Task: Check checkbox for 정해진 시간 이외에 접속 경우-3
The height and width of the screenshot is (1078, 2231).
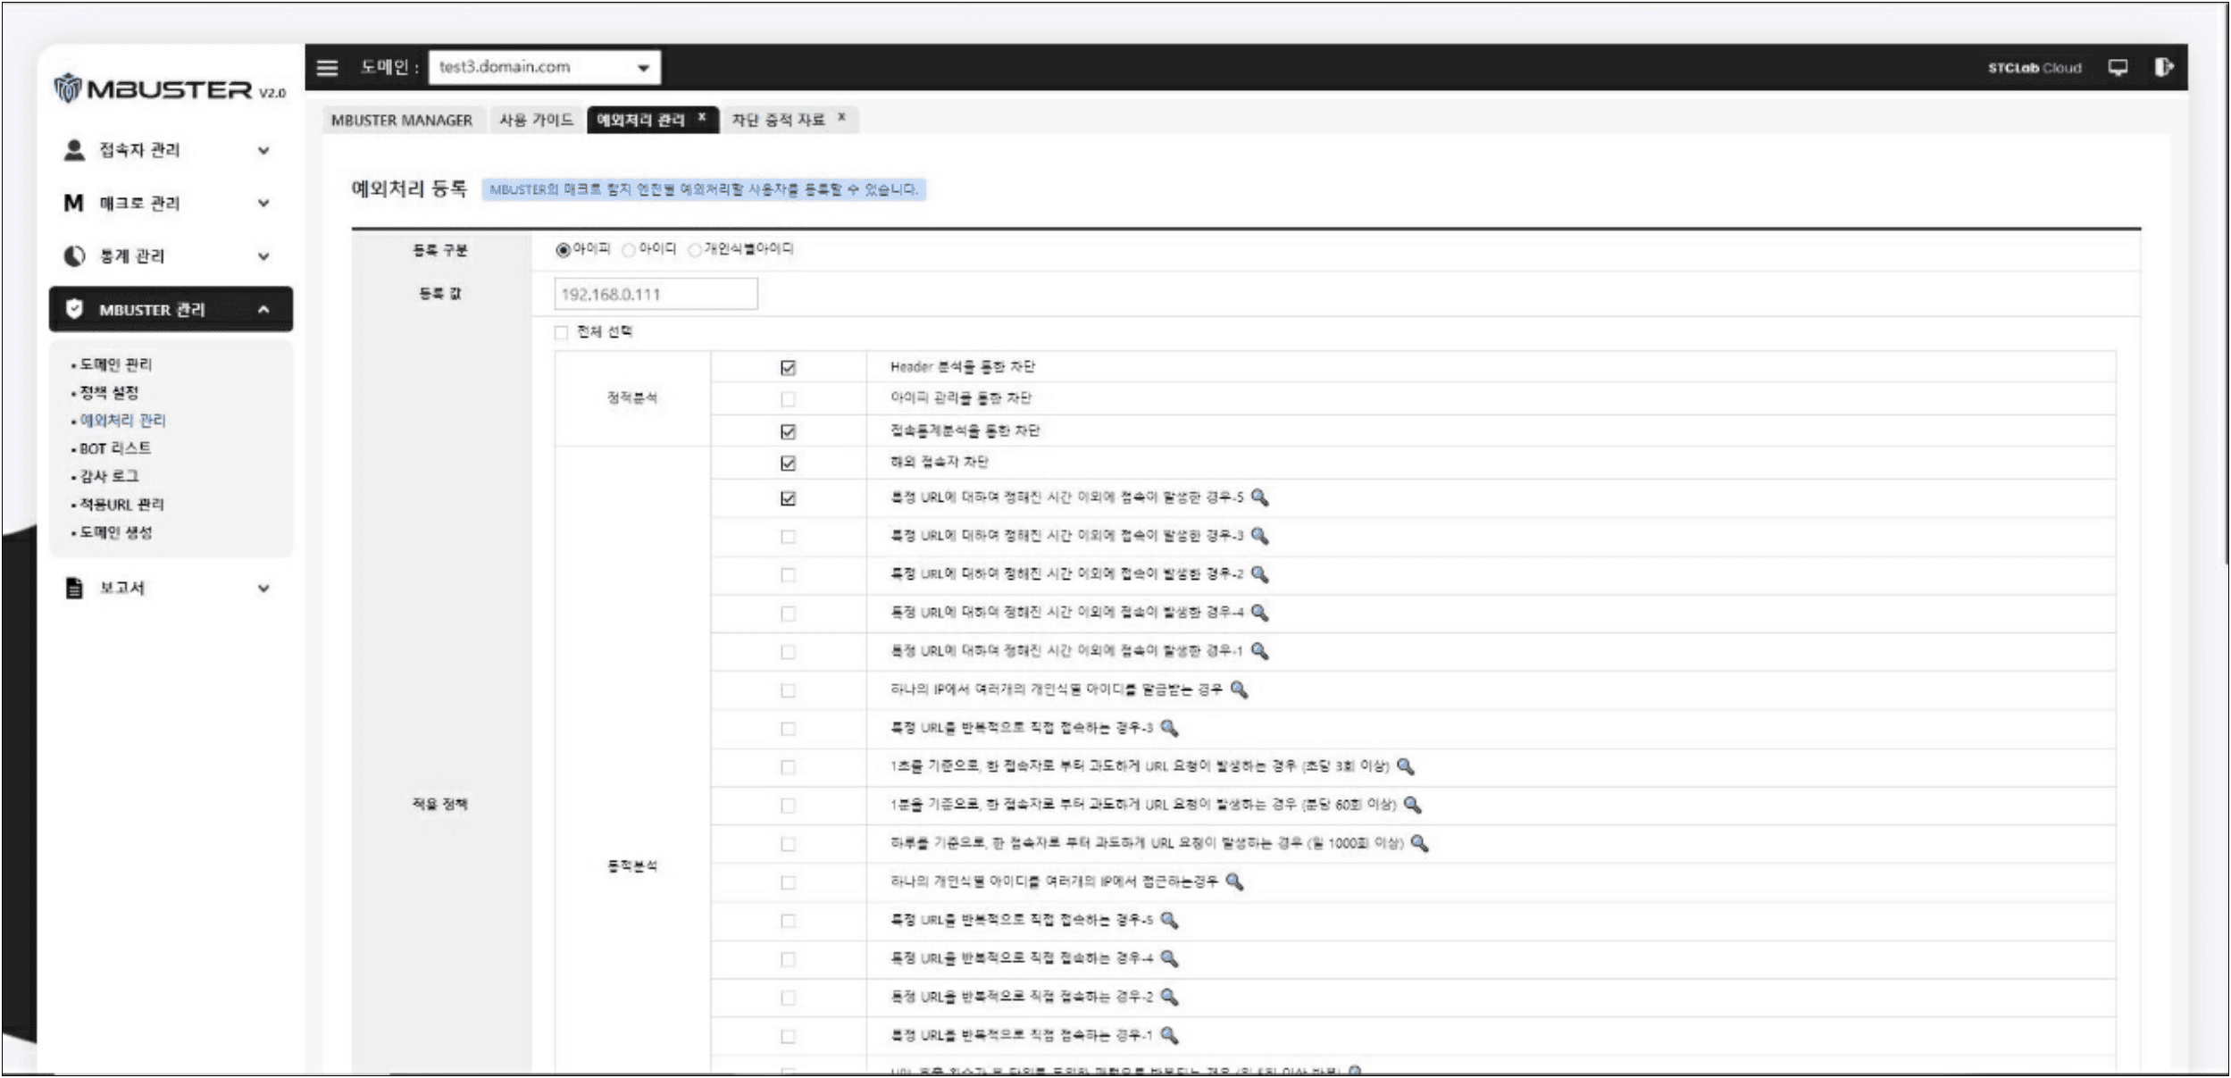Action: pos(788,538)
